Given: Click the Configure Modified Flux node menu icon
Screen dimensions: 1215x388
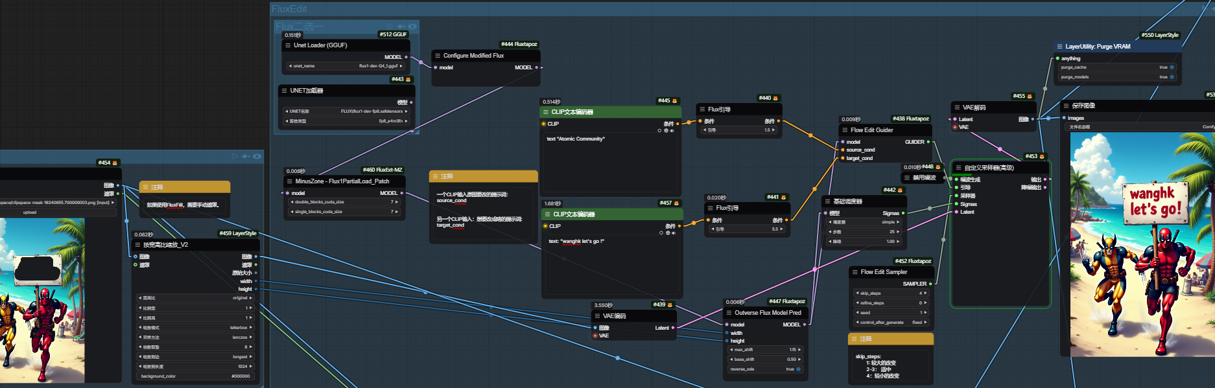Looking at the screenshot, I should click(x=437, y=56).
